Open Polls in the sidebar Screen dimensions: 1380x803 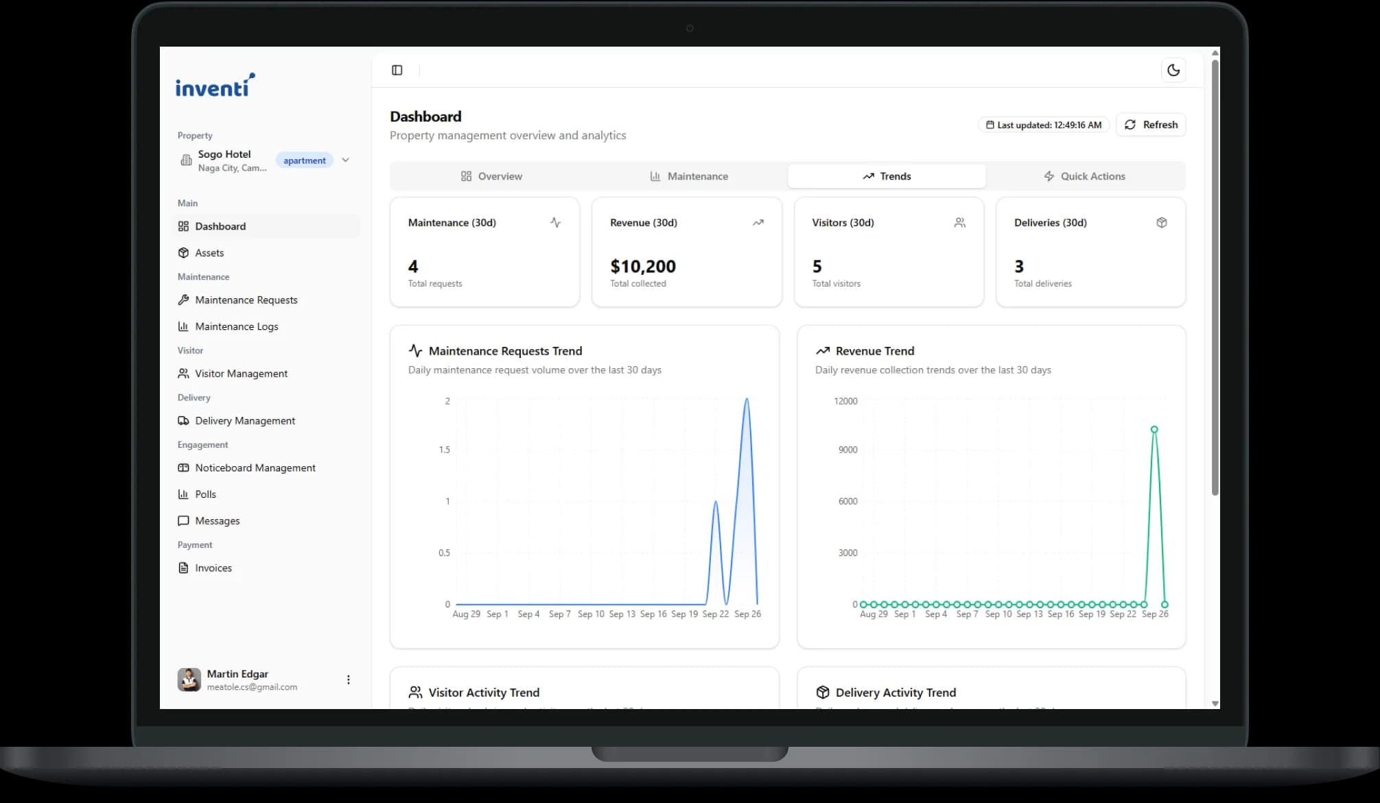click(205, 494)
